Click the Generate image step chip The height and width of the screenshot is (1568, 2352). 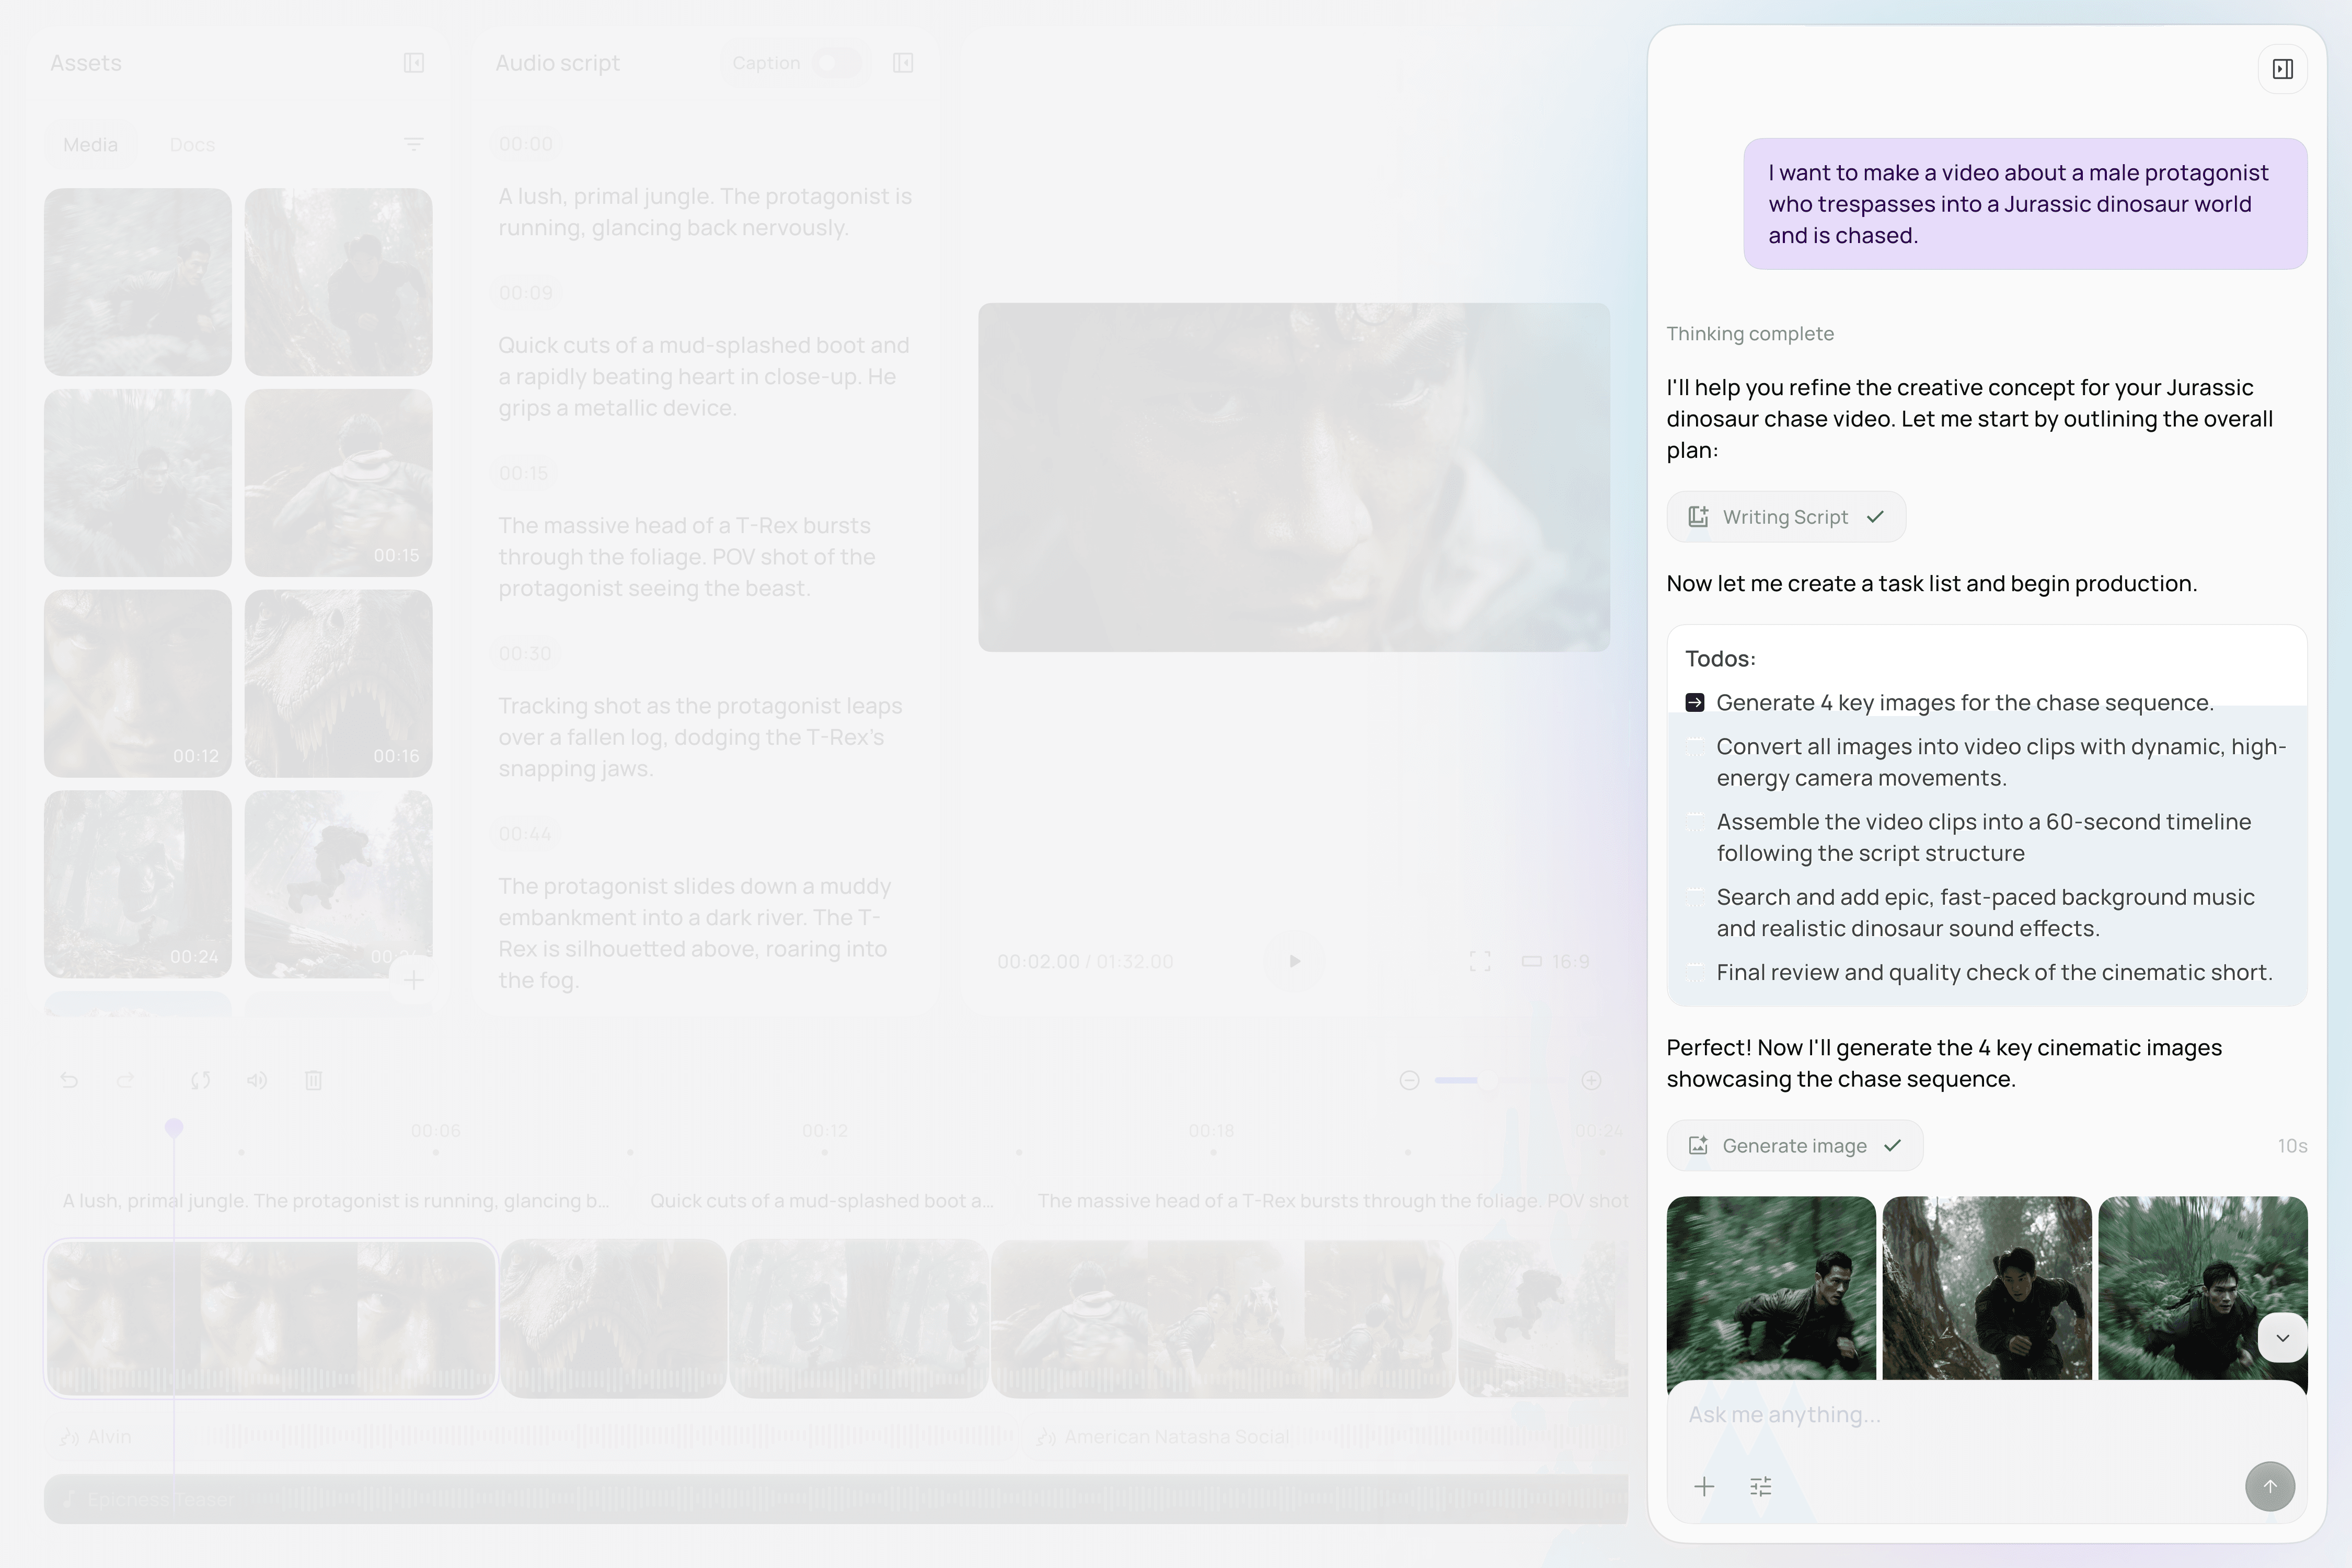point(1794,1146)
